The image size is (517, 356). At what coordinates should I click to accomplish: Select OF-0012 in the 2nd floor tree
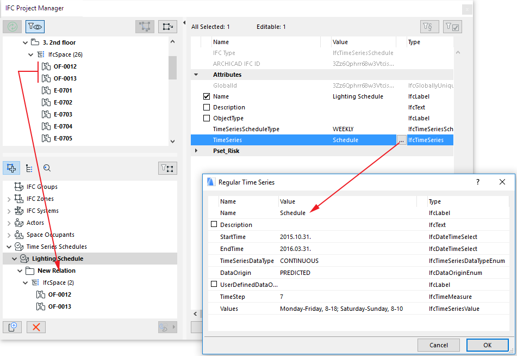coord(65,66)
